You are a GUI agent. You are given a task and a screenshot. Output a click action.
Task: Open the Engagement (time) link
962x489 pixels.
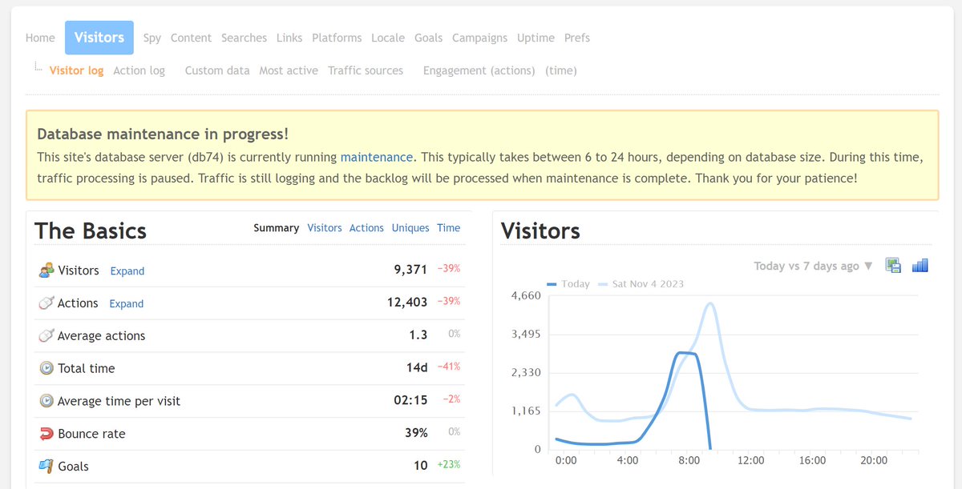coord(561,70)
